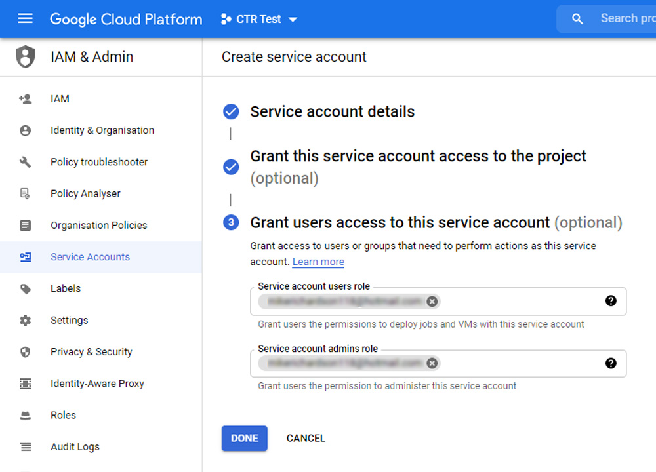Remove email chip from admins role field
This screenshot has height=472, width=656.
tap(432, 363)
